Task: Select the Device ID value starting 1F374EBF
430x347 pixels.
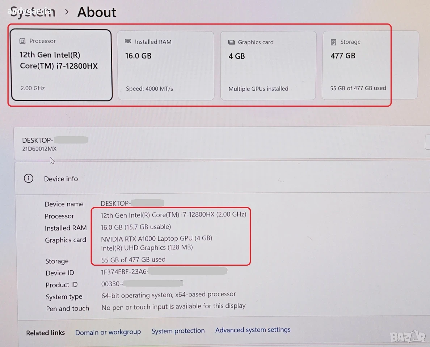Action: [164, 271]
